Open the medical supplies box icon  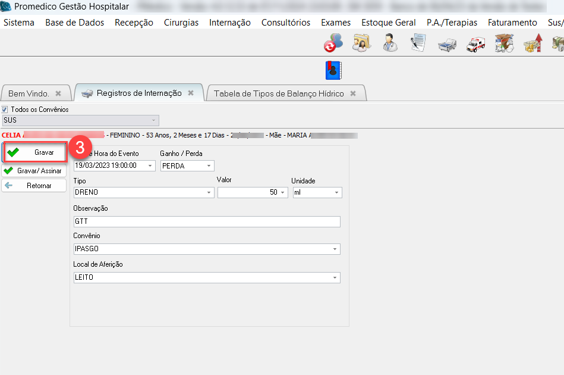click(504, 43)
